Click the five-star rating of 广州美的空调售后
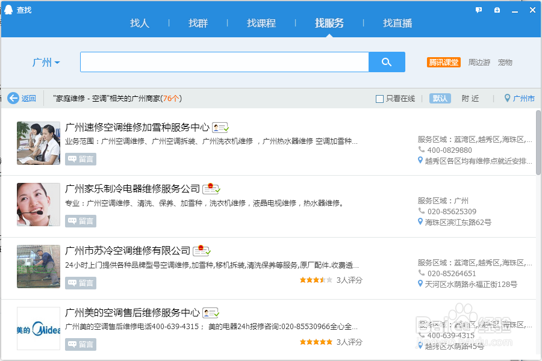Screen dimensions: 542x361 (x=316, y=342)
